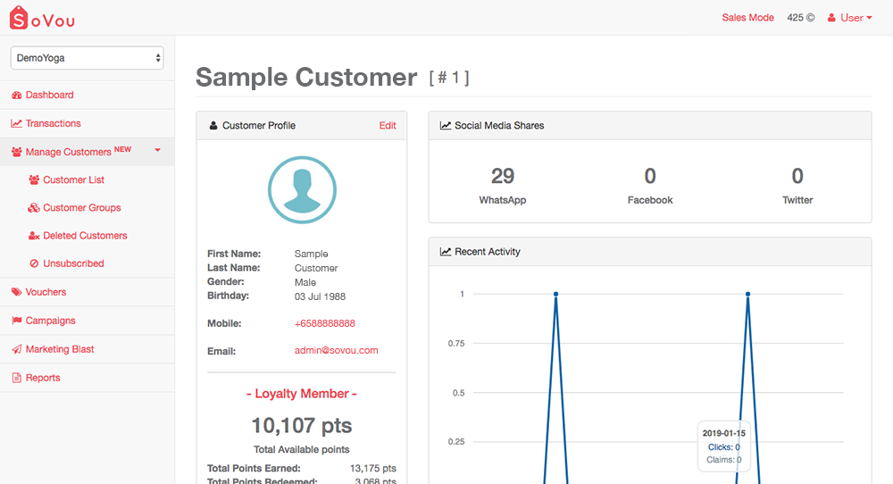Screen dimensions: 893x484
Task: Click the Gender value Male
Action: tap(305, 282)
